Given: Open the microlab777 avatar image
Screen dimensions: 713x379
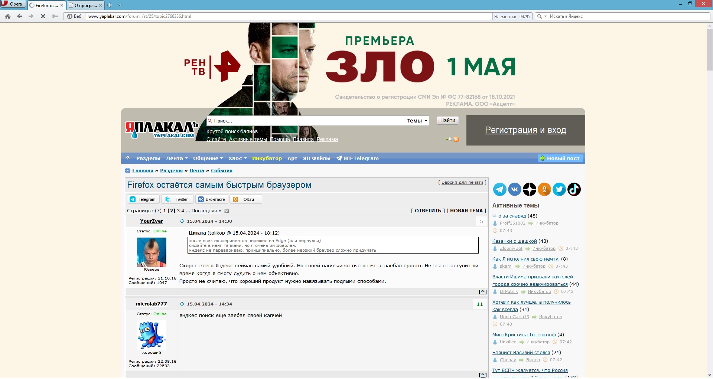Looking at the screenshot, I should [152, 335].
